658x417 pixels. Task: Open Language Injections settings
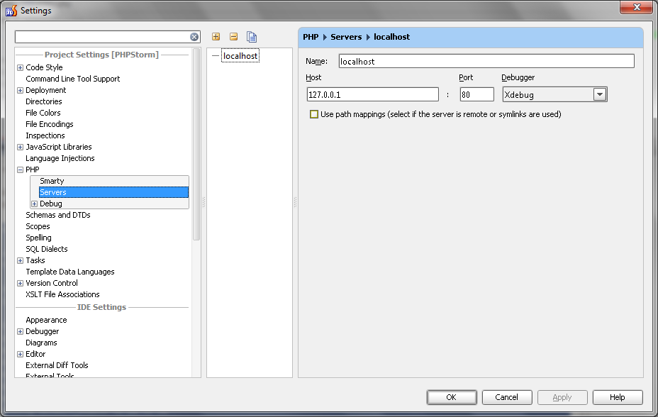tap(60, 158)
